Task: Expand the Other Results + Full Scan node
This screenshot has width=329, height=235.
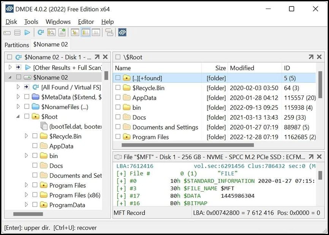Action: tap(10, 67)
